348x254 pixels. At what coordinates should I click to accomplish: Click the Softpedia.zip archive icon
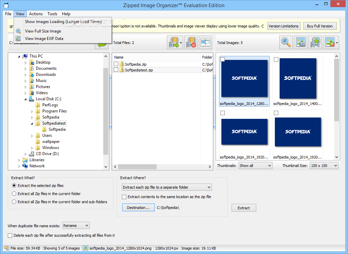122,64
